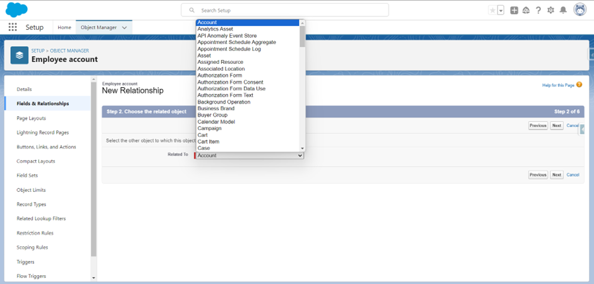This screenshot has width=594, height=284.
Task: Open the global actions plus icon
Action: tap(514, 11)
